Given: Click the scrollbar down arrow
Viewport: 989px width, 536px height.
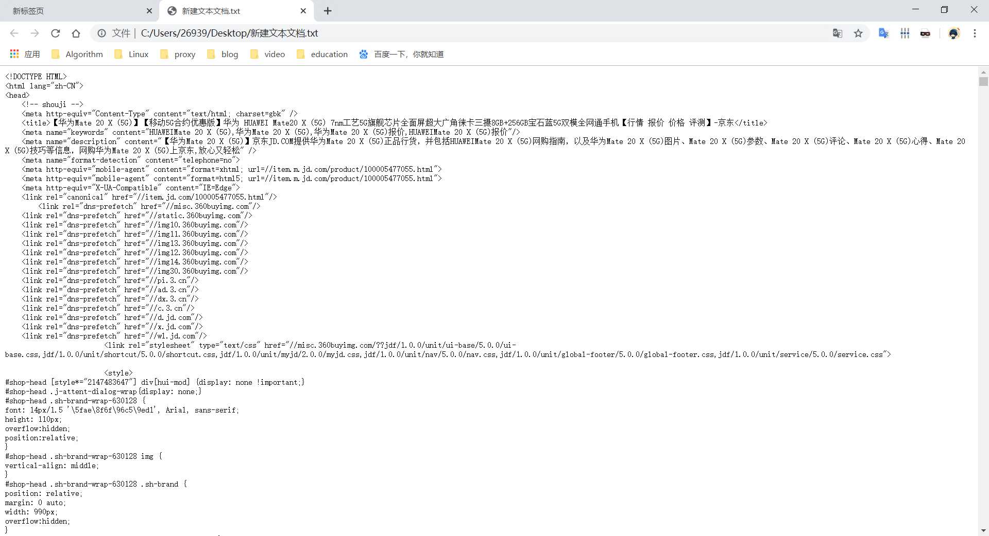Looking at the screenshot, I should pos(983,530).
